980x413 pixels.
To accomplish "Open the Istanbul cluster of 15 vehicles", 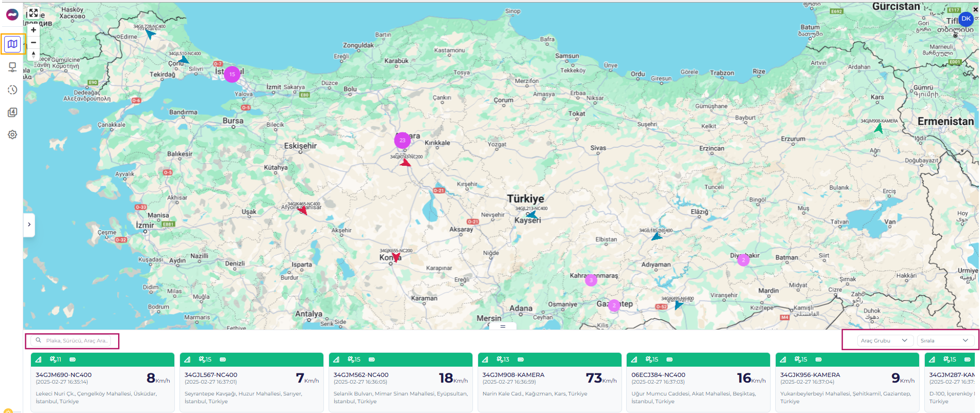I will [232, 74].
